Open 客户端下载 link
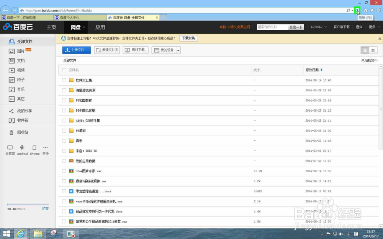Screen dimensions: 383x239 (x=342, y=27)
